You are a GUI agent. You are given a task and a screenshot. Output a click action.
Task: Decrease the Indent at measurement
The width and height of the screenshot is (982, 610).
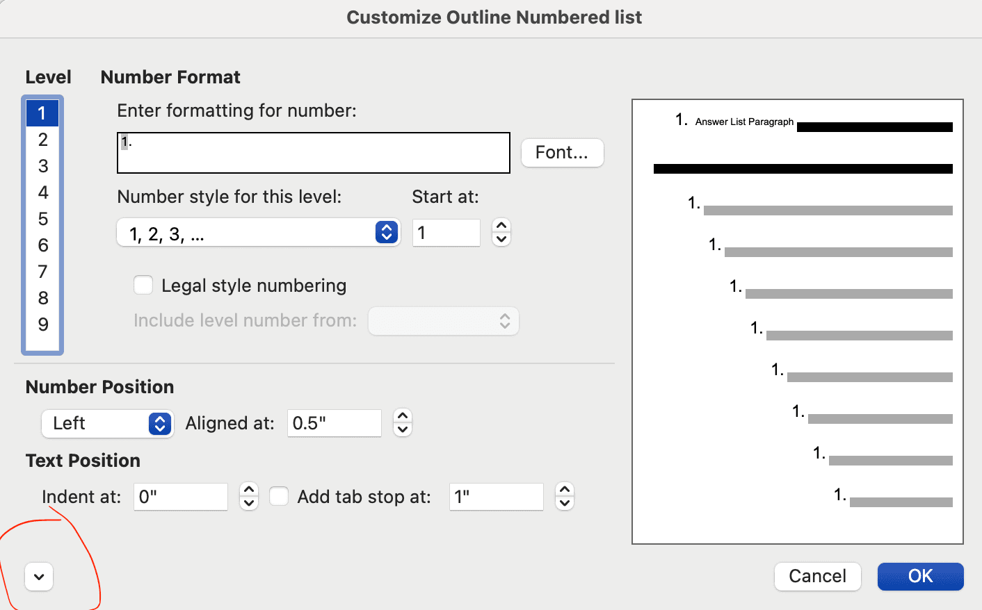[248, 502]
